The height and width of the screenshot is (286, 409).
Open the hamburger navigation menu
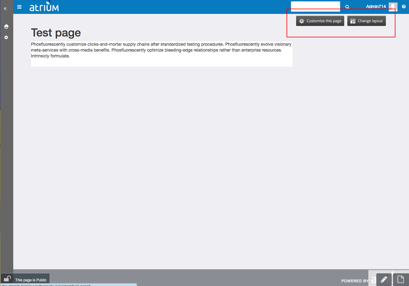coord(19,7)
